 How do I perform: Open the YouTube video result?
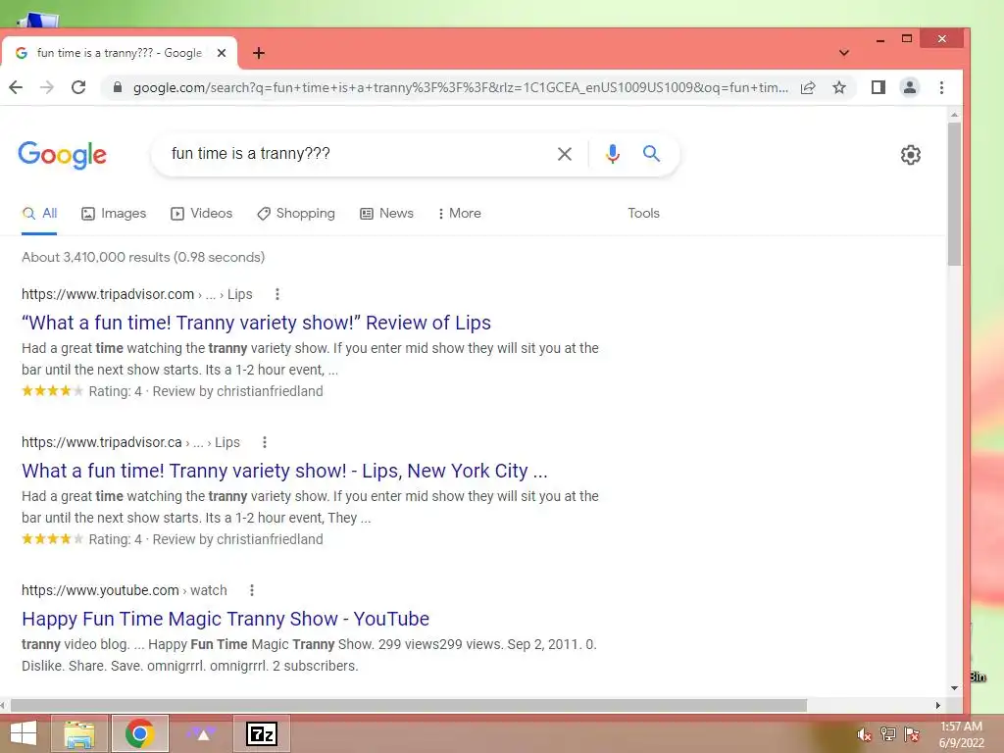226,619
